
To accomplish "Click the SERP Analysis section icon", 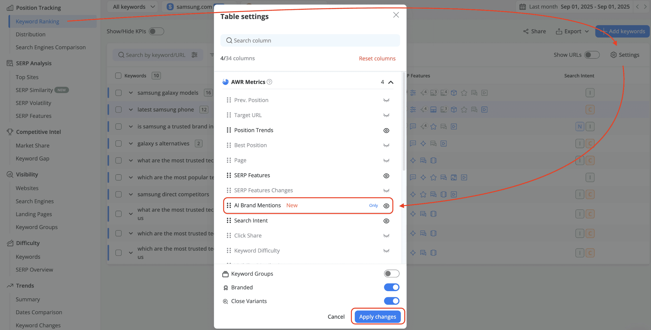I will click(10, 63).
